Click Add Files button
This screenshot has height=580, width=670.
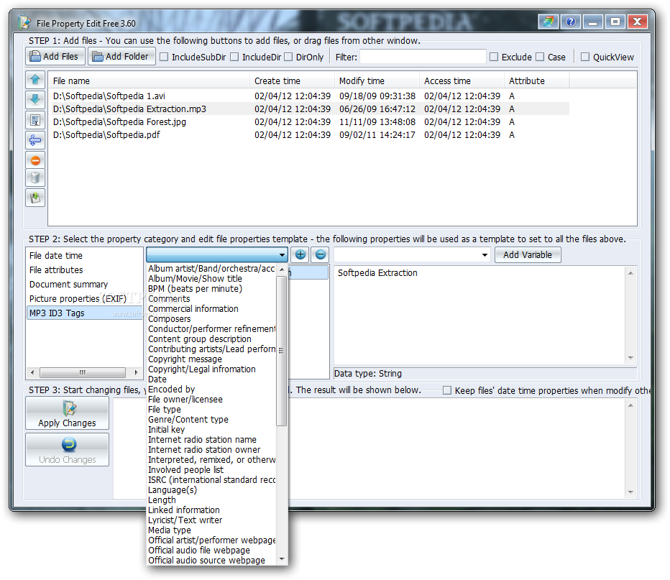coord(55,56)
